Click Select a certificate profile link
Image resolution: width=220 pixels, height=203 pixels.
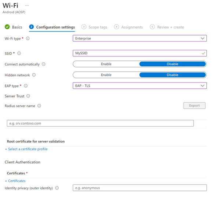click(x=26, y=149)
